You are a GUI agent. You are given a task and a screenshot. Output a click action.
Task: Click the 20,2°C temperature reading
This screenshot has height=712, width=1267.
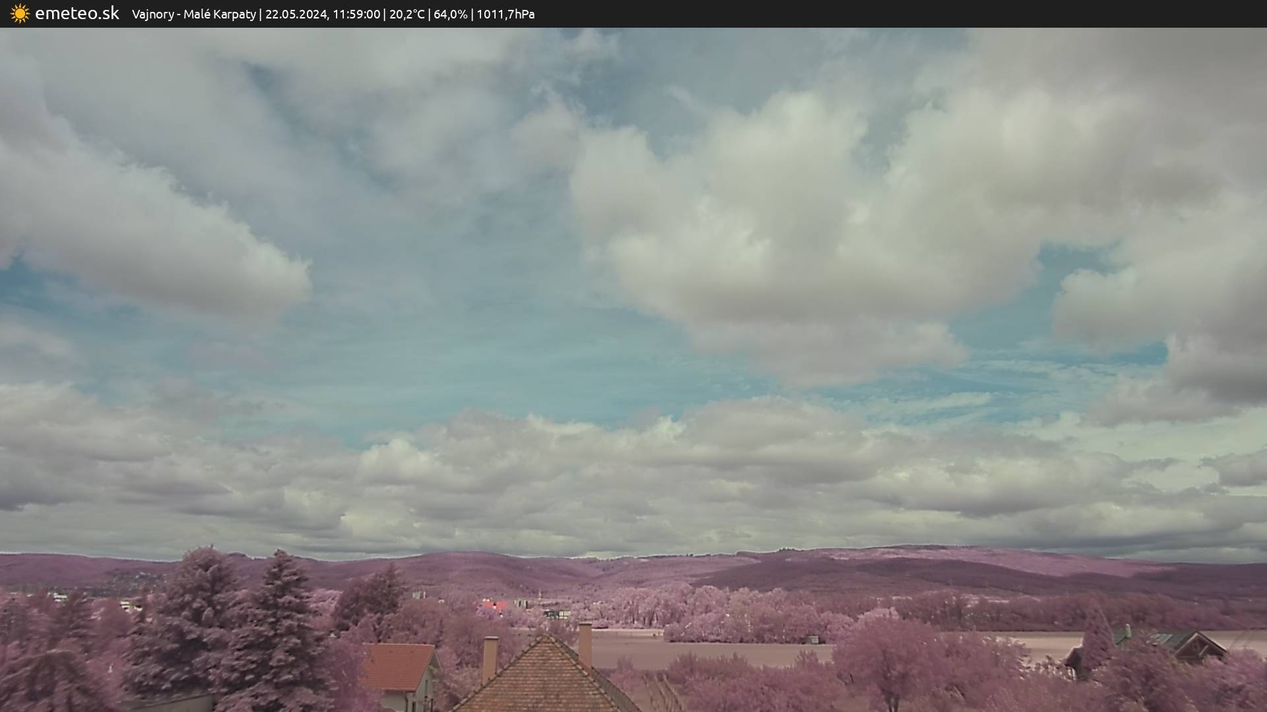pos(406,15)
